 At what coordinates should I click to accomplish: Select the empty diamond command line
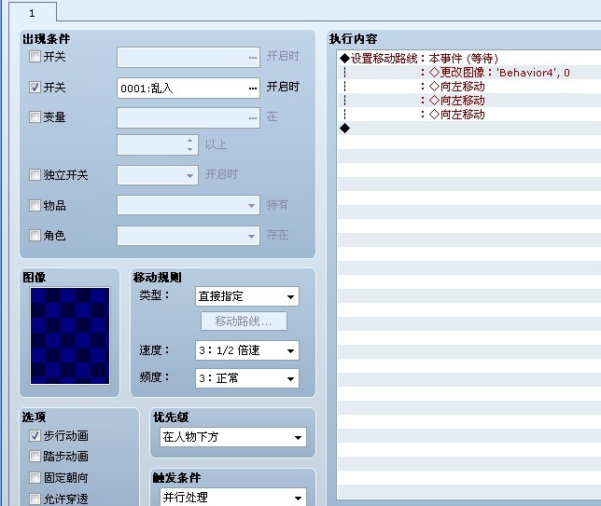click(x=469, y=129)
